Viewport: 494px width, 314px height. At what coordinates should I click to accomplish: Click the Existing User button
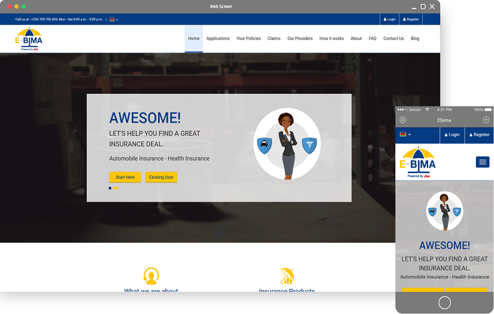click(161, 177)
